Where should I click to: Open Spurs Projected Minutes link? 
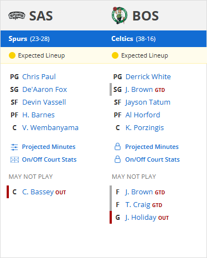(x=49, y=147)
